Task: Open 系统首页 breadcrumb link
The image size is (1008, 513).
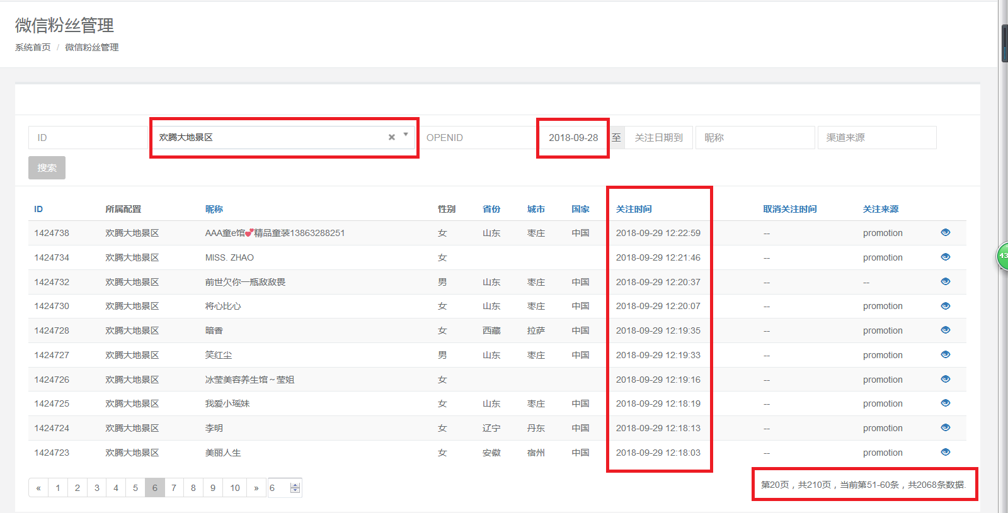Action: point(33,47)
